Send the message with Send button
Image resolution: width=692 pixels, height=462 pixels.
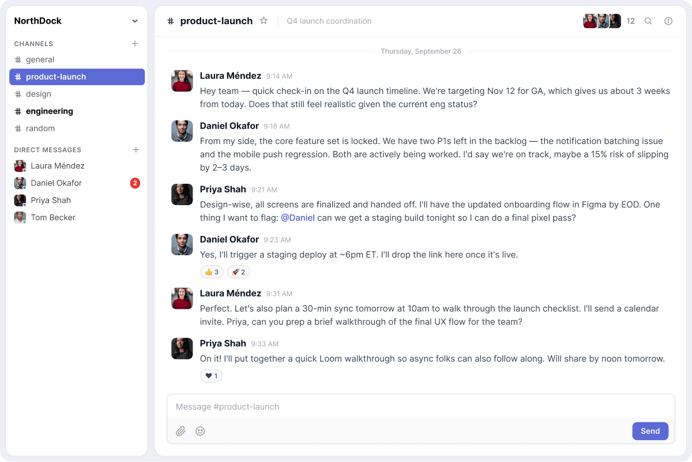[650, 431]
